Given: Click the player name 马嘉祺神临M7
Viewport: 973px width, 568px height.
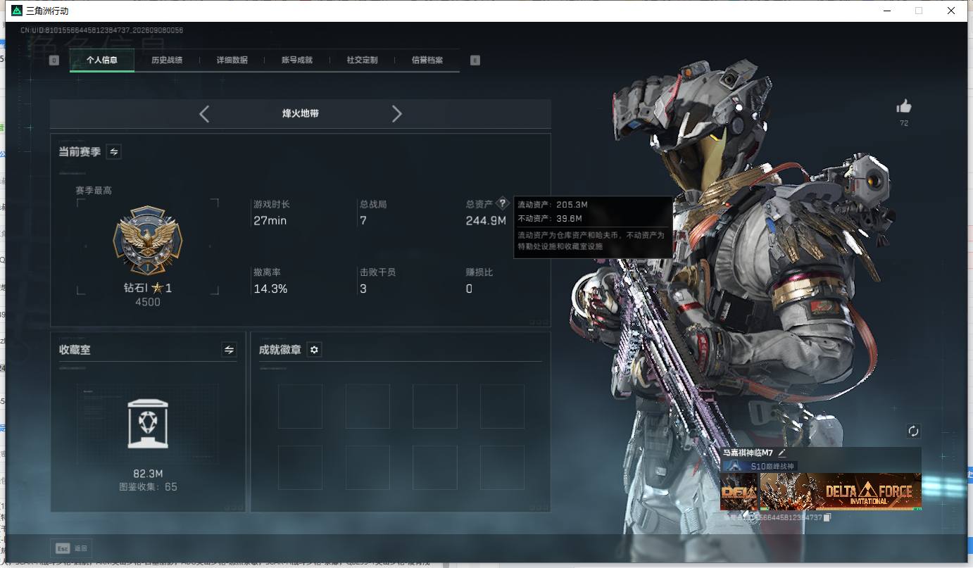Looking at the screenshot, I should (x=748, y=453).
